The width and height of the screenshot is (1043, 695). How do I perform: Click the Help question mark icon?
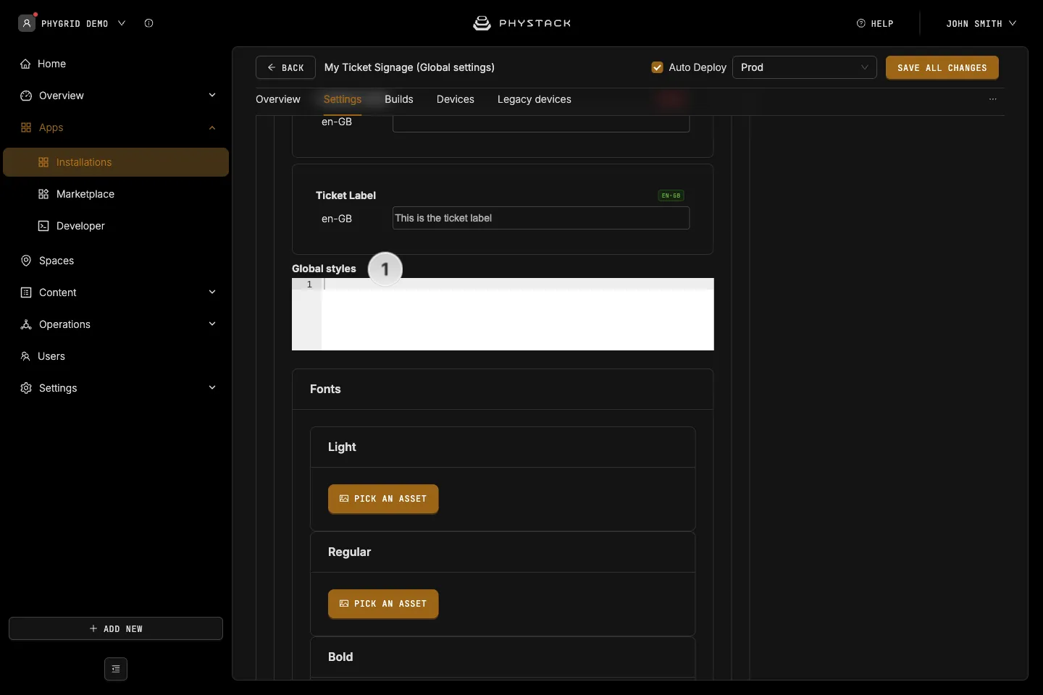[861, 23]
